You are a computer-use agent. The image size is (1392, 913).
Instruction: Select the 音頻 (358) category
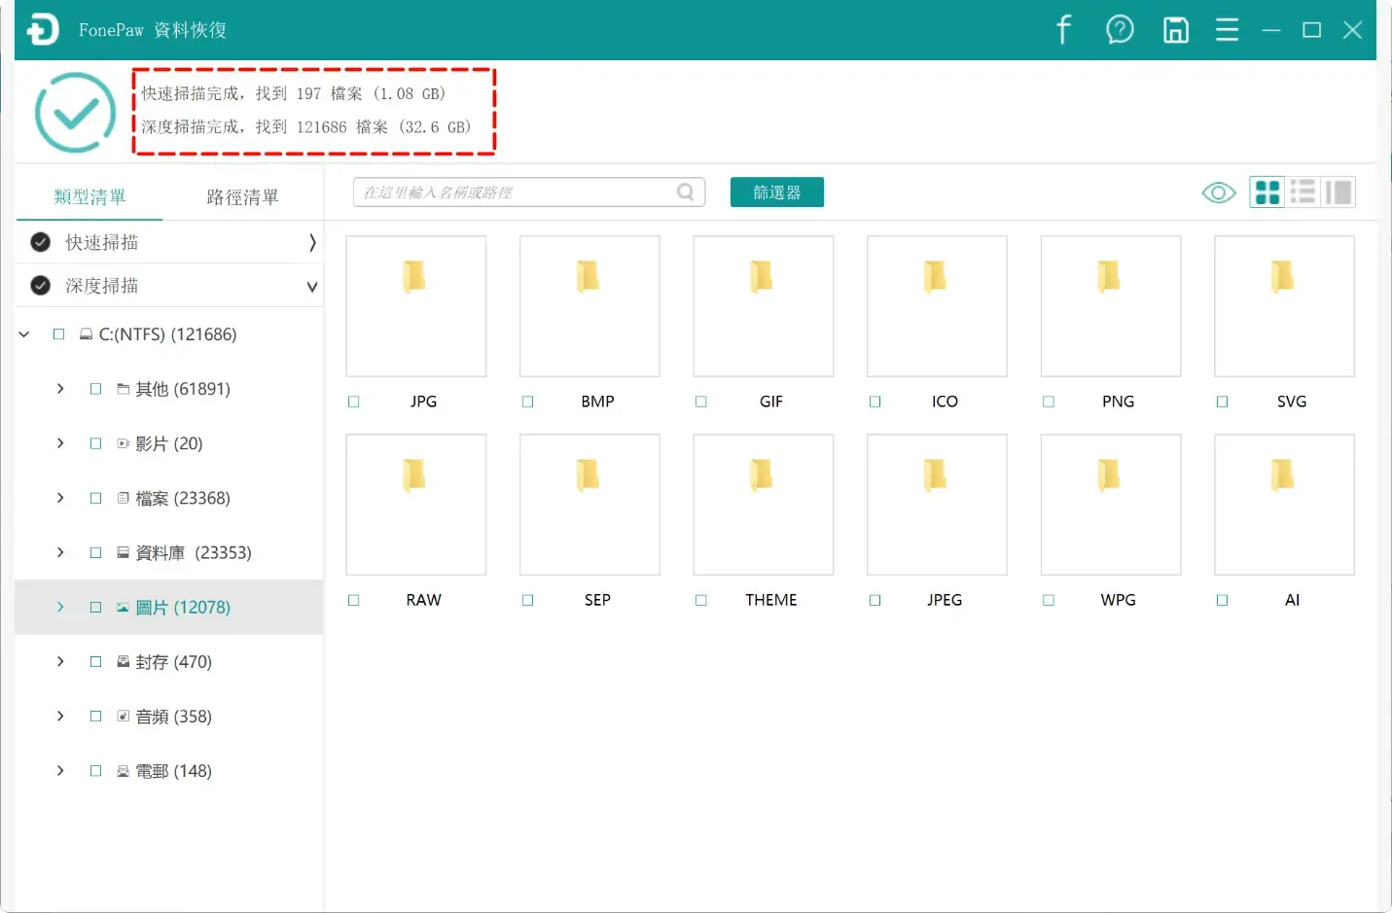(172, 716)
